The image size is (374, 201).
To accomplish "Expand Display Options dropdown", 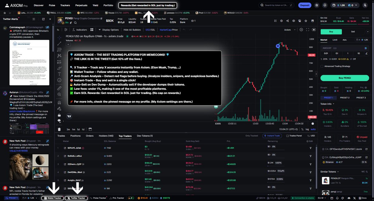I will 108,30.
